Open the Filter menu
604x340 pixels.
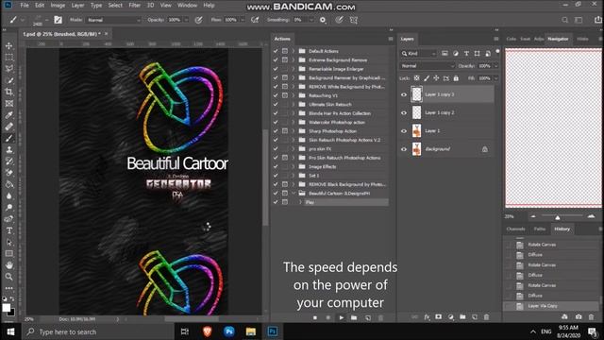click(x=134, y=6)
